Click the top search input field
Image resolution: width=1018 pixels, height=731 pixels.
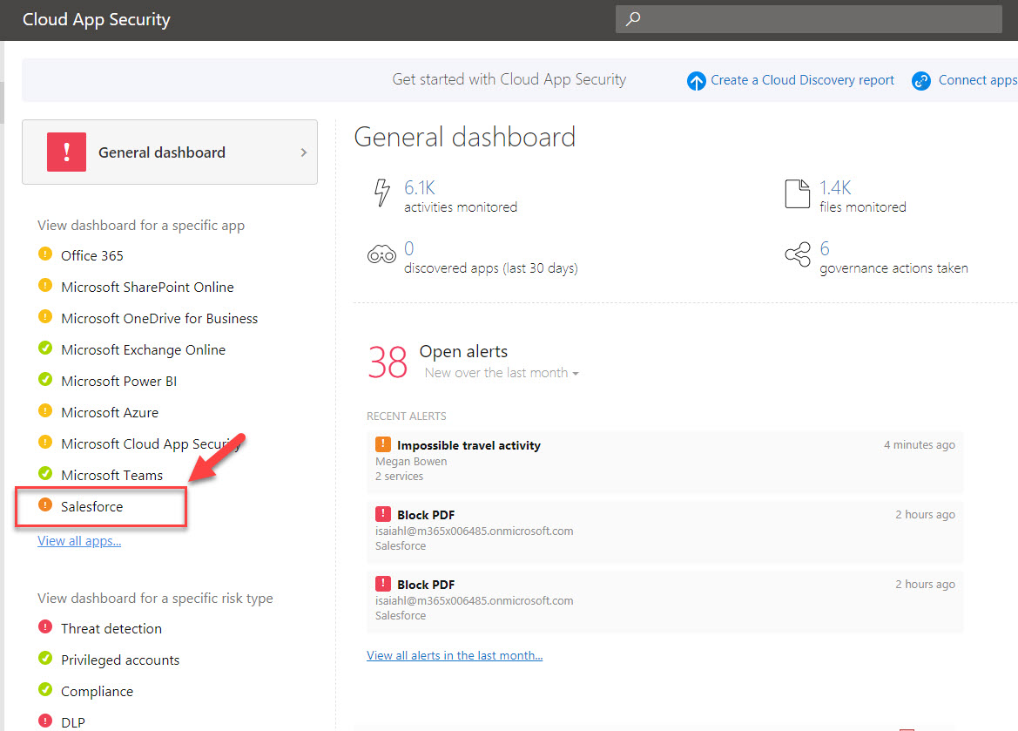[x=808, y=19]
